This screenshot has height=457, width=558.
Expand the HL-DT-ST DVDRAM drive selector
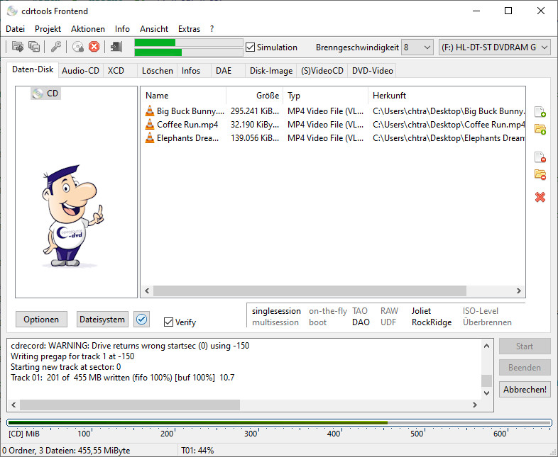coord(495,47)
